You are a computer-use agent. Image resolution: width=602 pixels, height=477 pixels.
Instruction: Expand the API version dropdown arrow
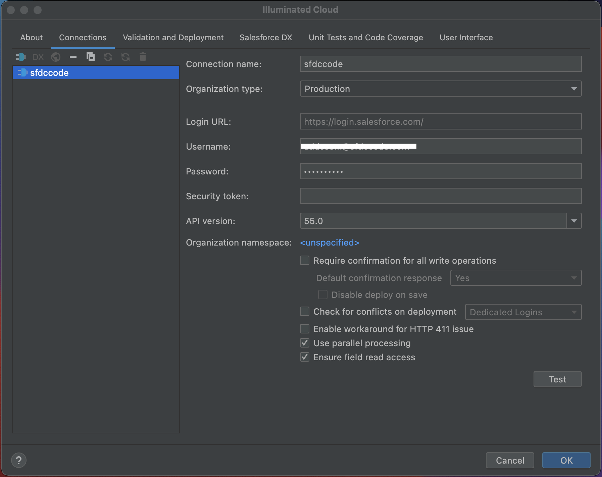tap(574, 221)
